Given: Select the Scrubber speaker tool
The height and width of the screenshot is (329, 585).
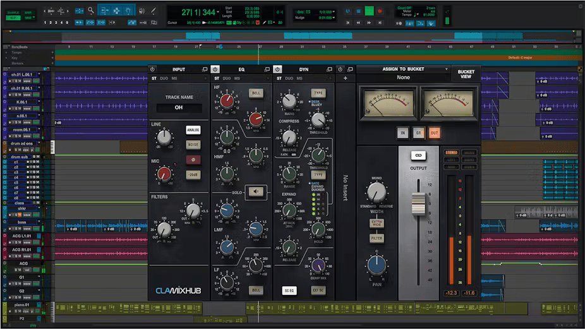Looking at the screenshot, I should coord(142,11).
